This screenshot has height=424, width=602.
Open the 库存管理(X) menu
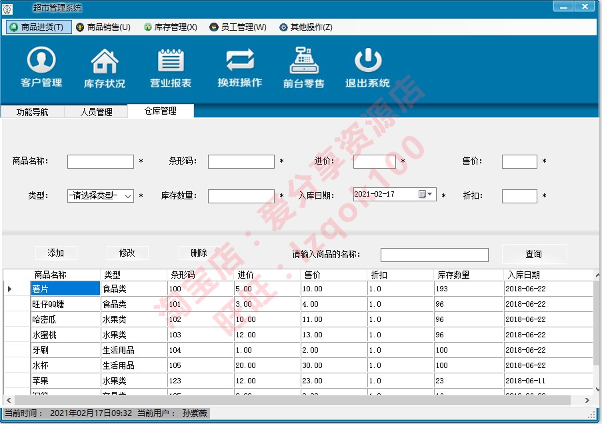coord(171,27)
